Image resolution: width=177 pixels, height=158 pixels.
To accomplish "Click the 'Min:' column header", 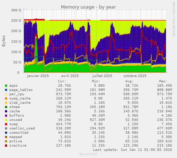I will point(96,81).
